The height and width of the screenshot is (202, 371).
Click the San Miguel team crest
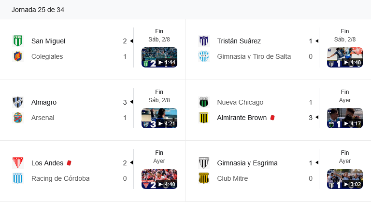click(x=18, y=41)
